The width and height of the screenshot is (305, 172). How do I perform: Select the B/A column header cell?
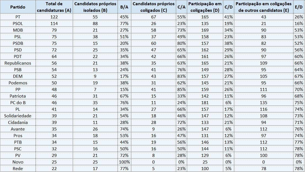pyautogui.click(x=124, y=7)
